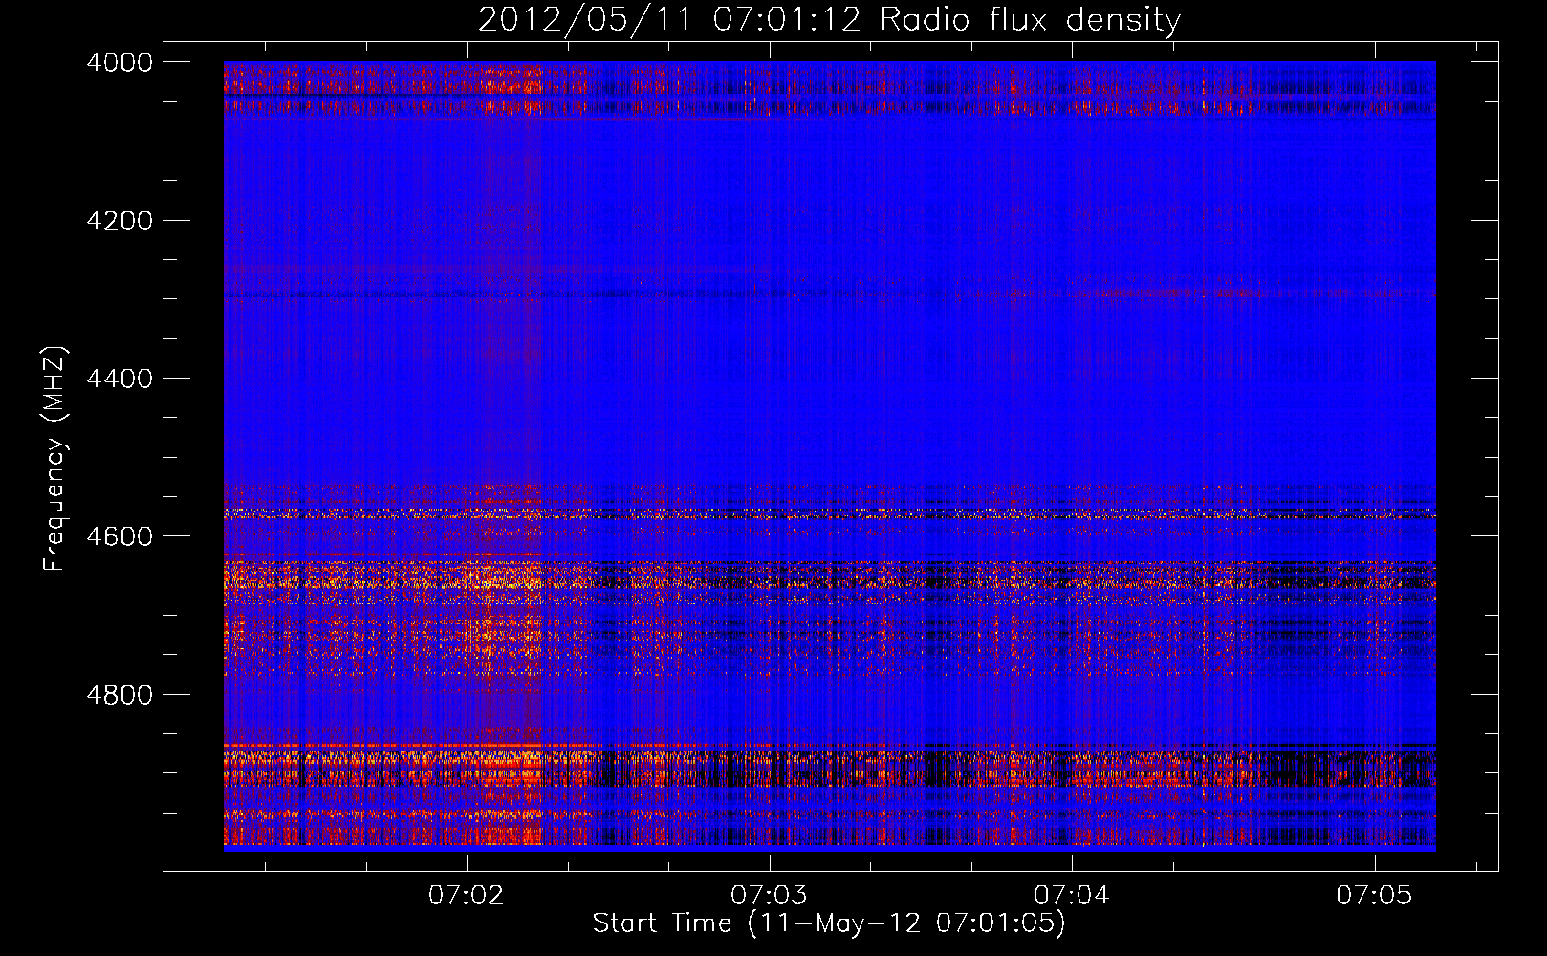Select the 4200 frequency axis label
Screen dimensions: 1547x956
pos(120,221)
